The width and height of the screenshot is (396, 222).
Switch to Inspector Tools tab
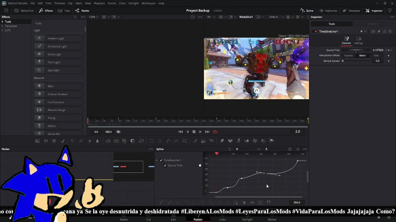[332, 24]
